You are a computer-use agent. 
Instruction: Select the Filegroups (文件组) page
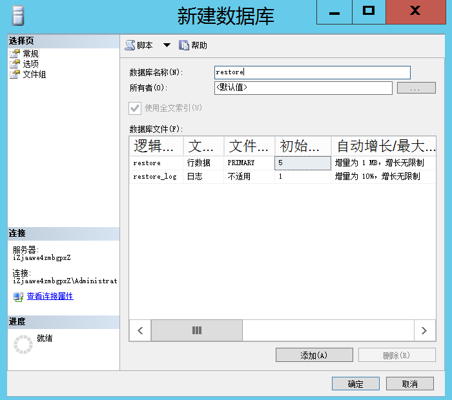[34, 74]
